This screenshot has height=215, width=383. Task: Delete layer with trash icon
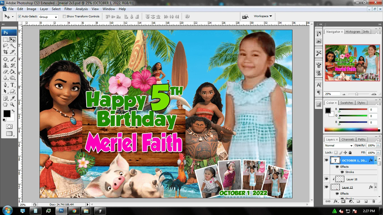point(373,201)
